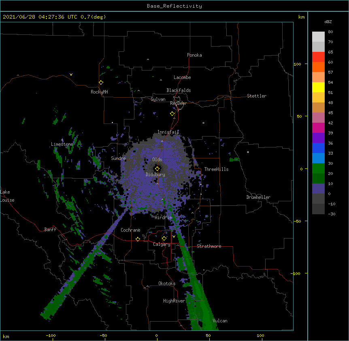Click the RedDeer city label

tap(178, 103)
